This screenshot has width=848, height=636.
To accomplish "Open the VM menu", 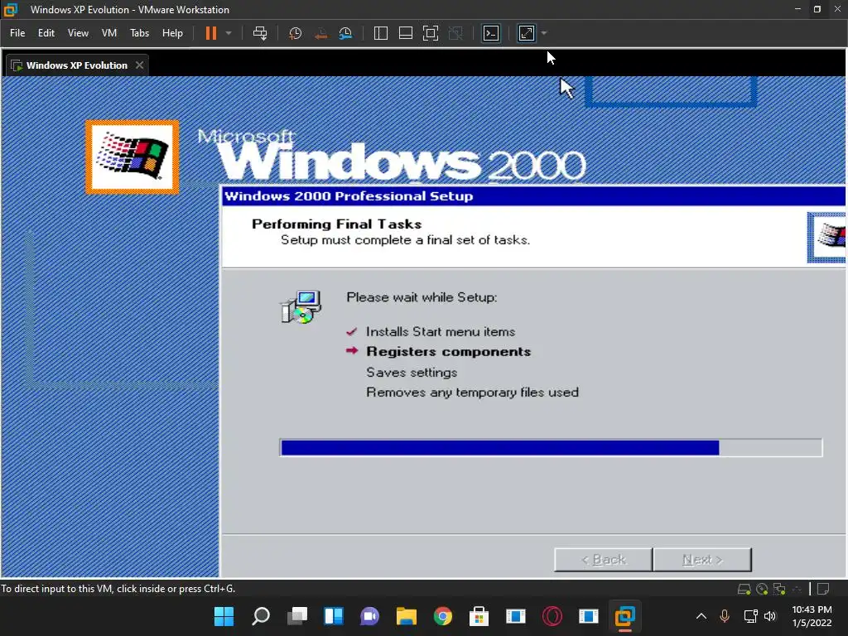I will pyautogui.click(x=109, y=33).
